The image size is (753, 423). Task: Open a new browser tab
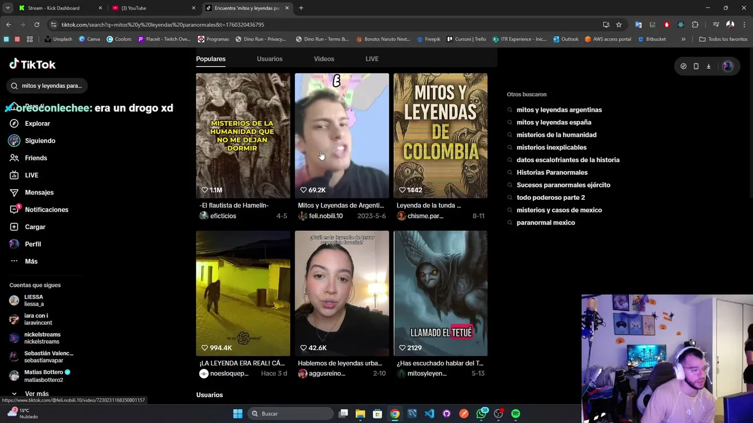pos(301,8)
